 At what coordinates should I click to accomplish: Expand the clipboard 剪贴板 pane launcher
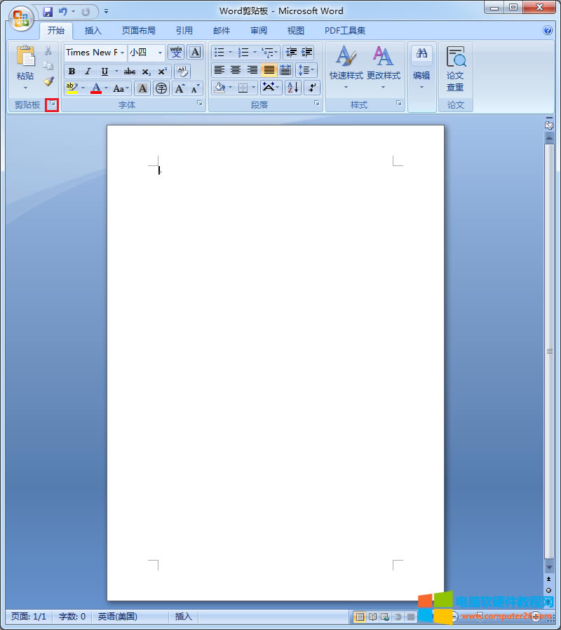pyautogui.click(x=51, y=104)
